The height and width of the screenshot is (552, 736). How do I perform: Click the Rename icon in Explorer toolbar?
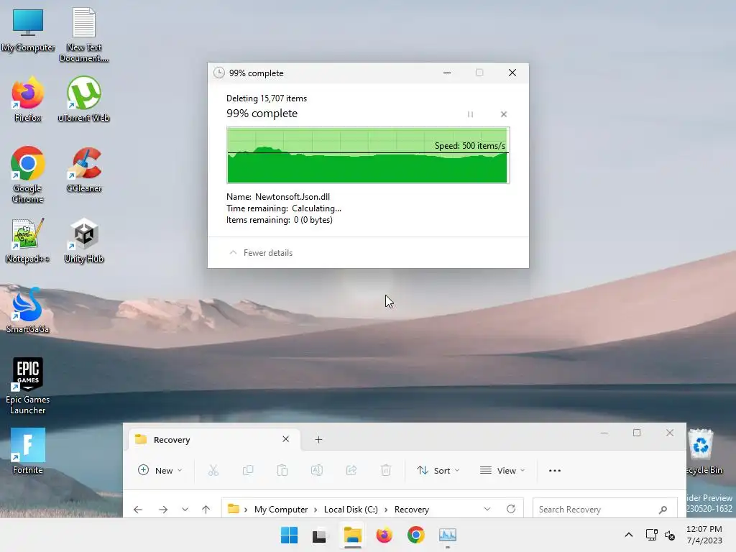(317, 470)
